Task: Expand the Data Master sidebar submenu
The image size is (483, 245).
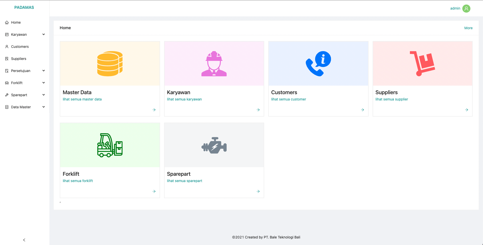Action: (44, 107)
